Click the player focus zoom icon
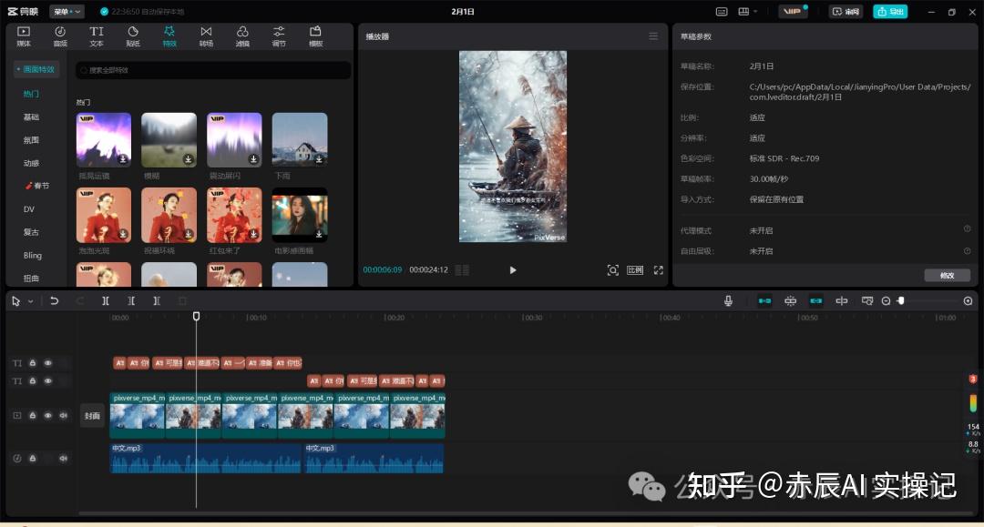The image size is (984, 527). point(612,270)
